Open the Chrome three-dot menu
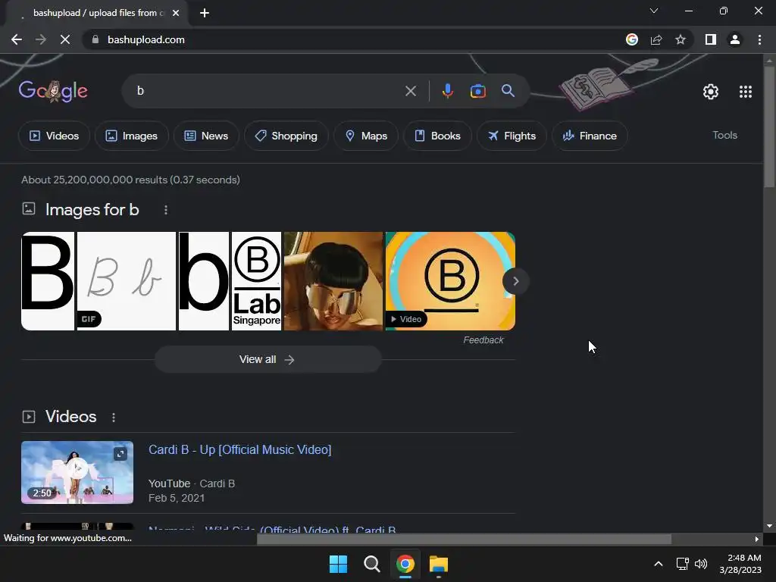This screenshot has height=582, width=776. pyautogui.click(x=759, y=39)
